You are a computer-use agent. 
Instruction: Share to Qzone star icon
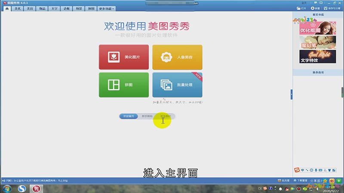pyautogui.click(x=325, y=181)
